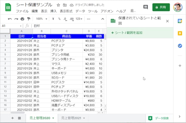Viewport: 186px width, 123px height.
Task: Activate the paint format tool
Action: pyautogui.click(x=29, y=19)
